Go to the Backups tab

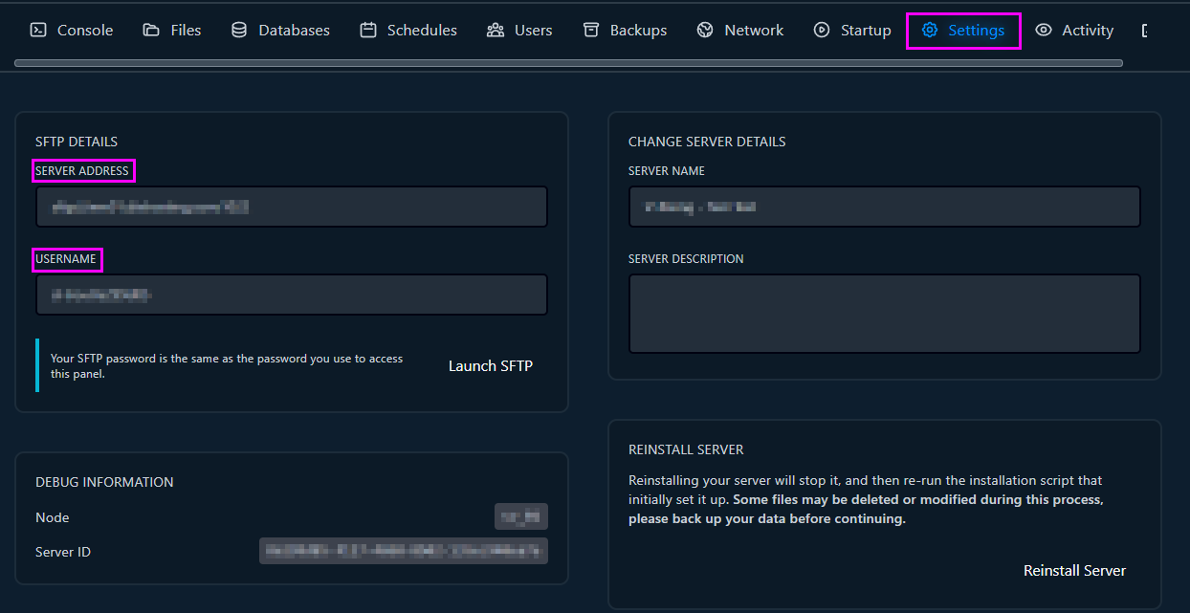point(638,31)
